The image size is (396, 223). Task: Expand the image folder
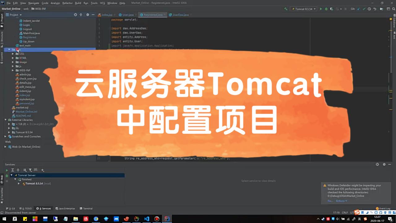coord(13,62)
